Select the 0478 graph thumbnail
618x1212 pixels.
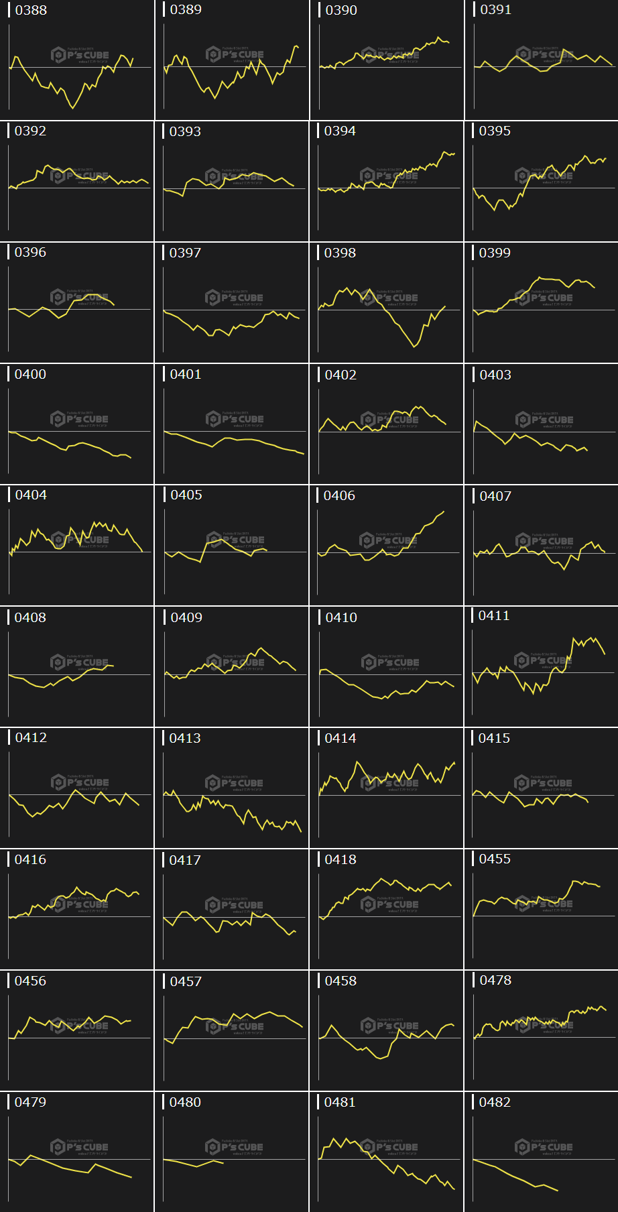(x=541, y=1031)
